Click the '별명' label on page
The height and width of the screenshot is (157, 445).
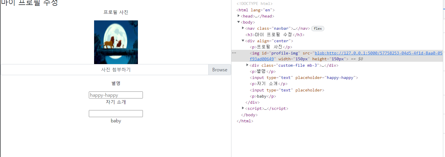click(116, 83)
